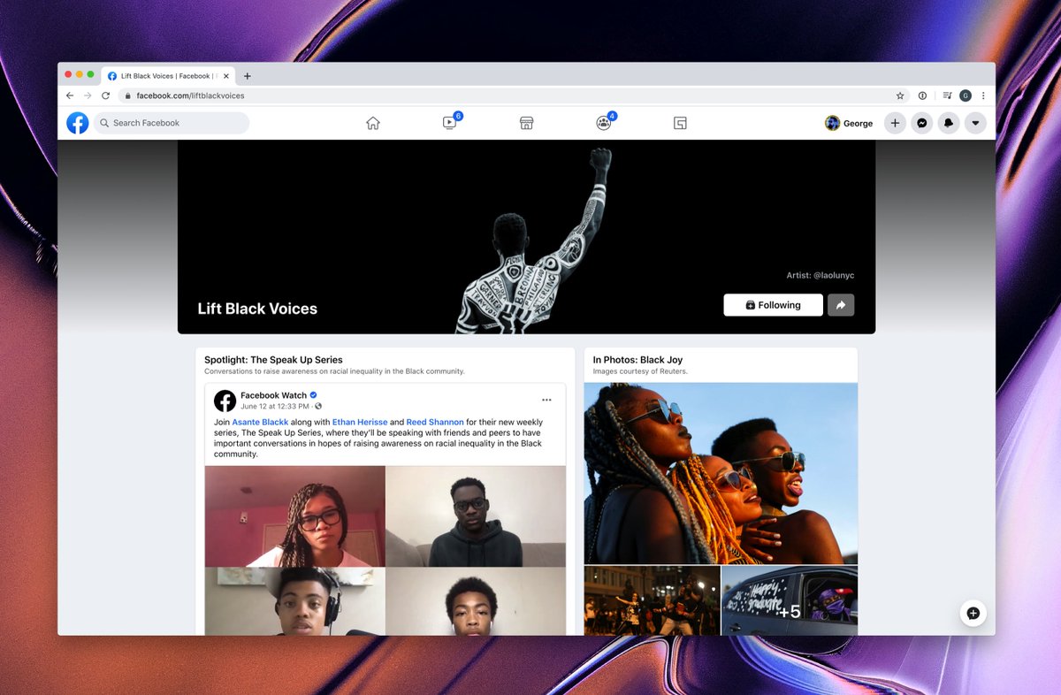
Task: Click the verified badge next to Facebook Watch
Action: click(313, 395)
